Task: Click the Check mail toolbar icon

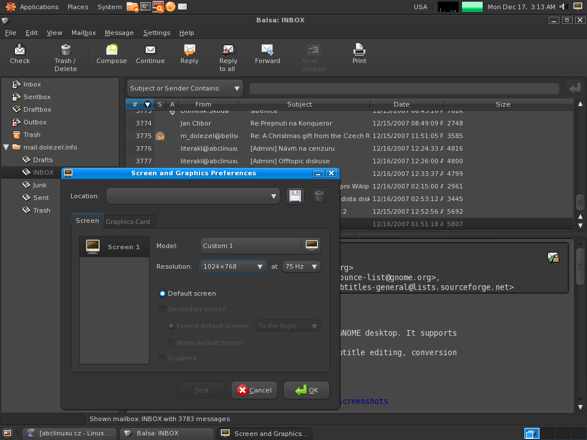Action: [x=20, y=54]
